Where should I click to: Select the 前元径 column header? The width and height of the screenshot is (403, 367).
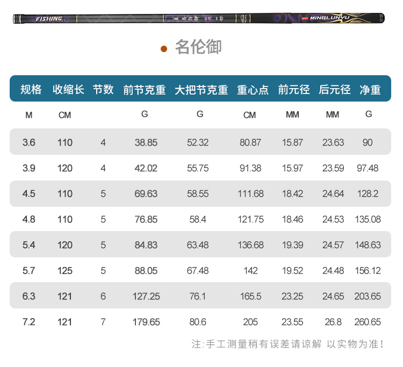pyautogui.click(x=294, y=89)
